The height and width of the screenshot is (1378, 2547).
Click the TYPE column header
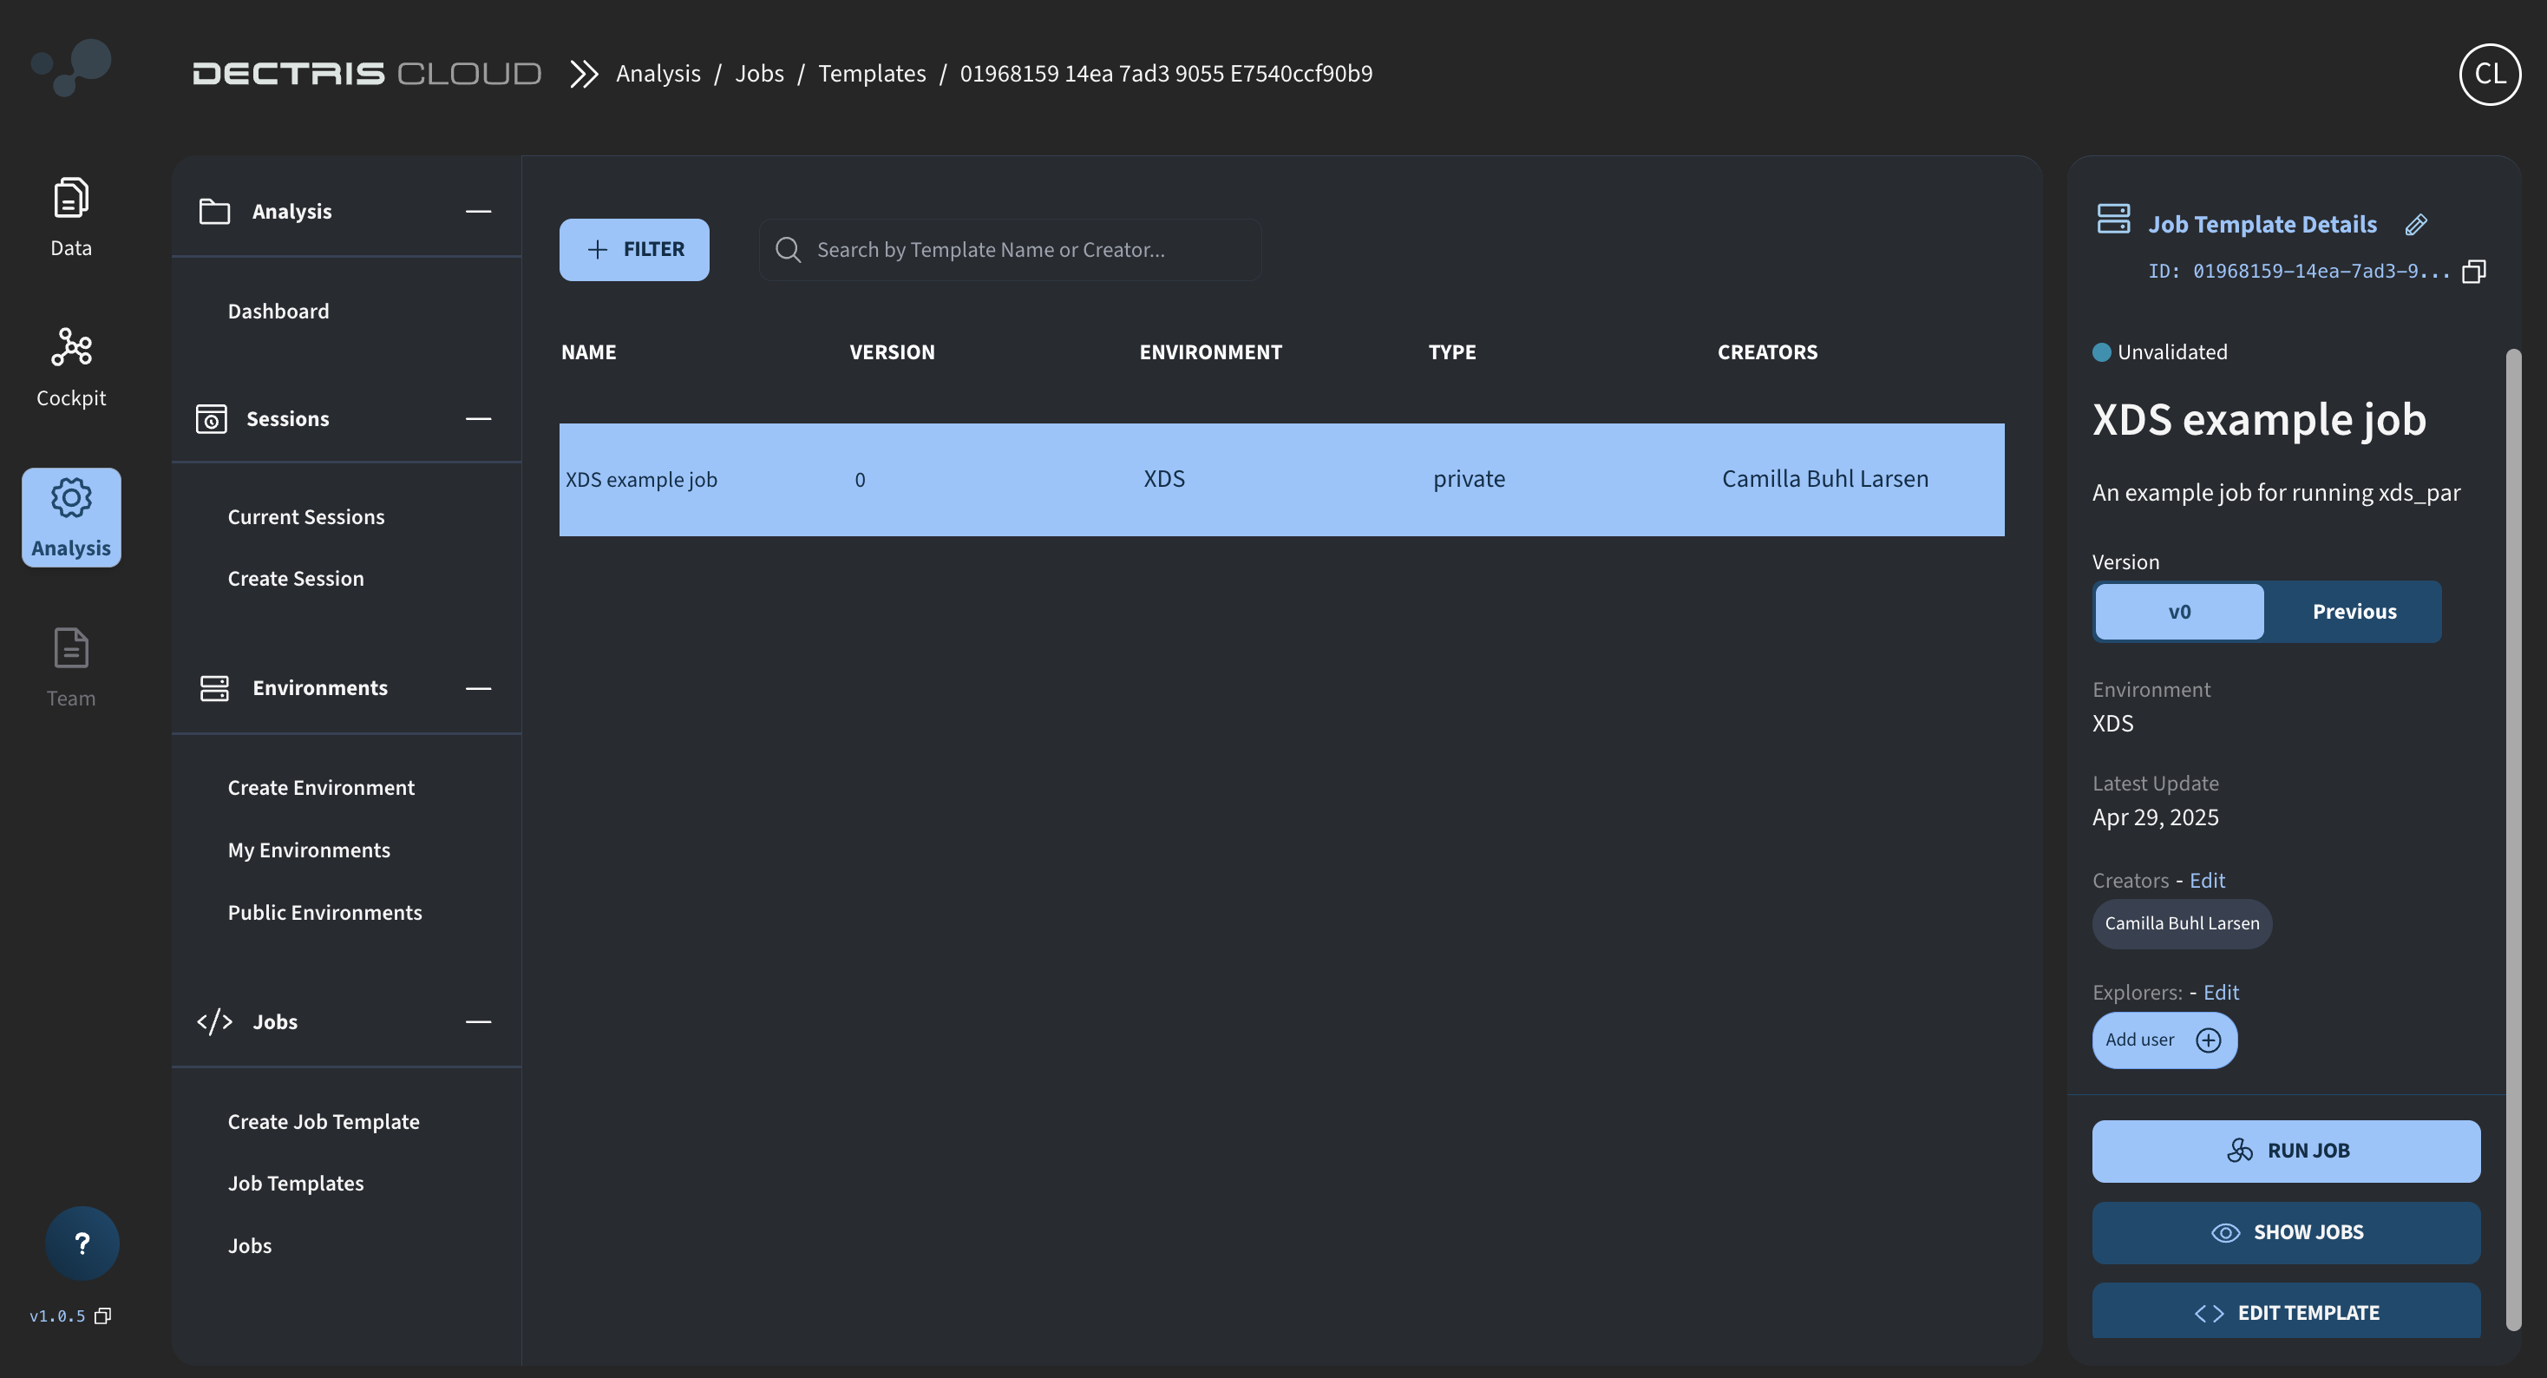(1451, 352)
